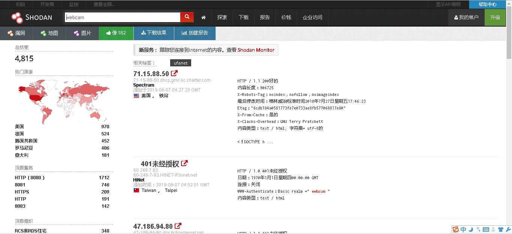
Task: Open the 地图 tab
Action: [x=49, y=33]
